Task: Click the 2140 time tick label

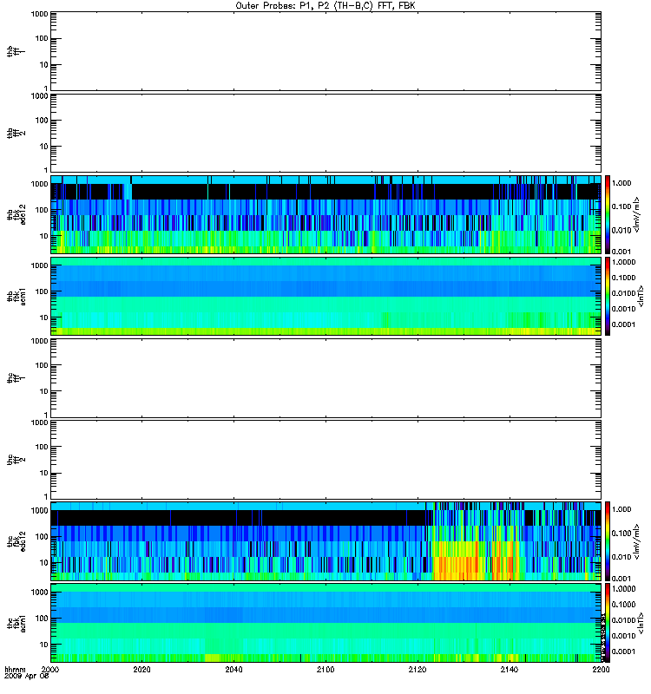Action: 510,670
